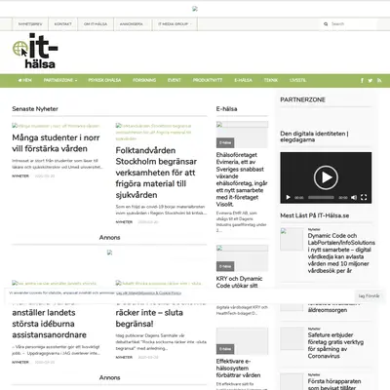Open Dynamic Code och LabPortalen most-read article
The width and height of the screenshot is (390, 390).
coord(341,253)
